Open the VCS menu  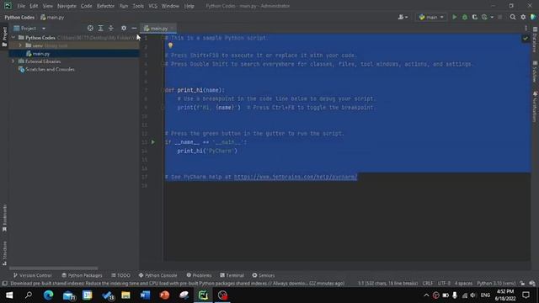[x=152, y=6]
